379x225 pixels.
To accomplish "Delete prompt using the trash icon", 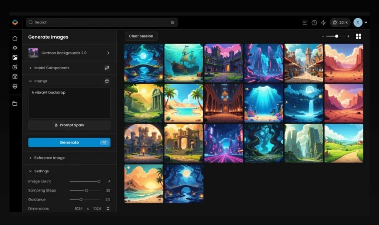I will click(x=107, y=81).
